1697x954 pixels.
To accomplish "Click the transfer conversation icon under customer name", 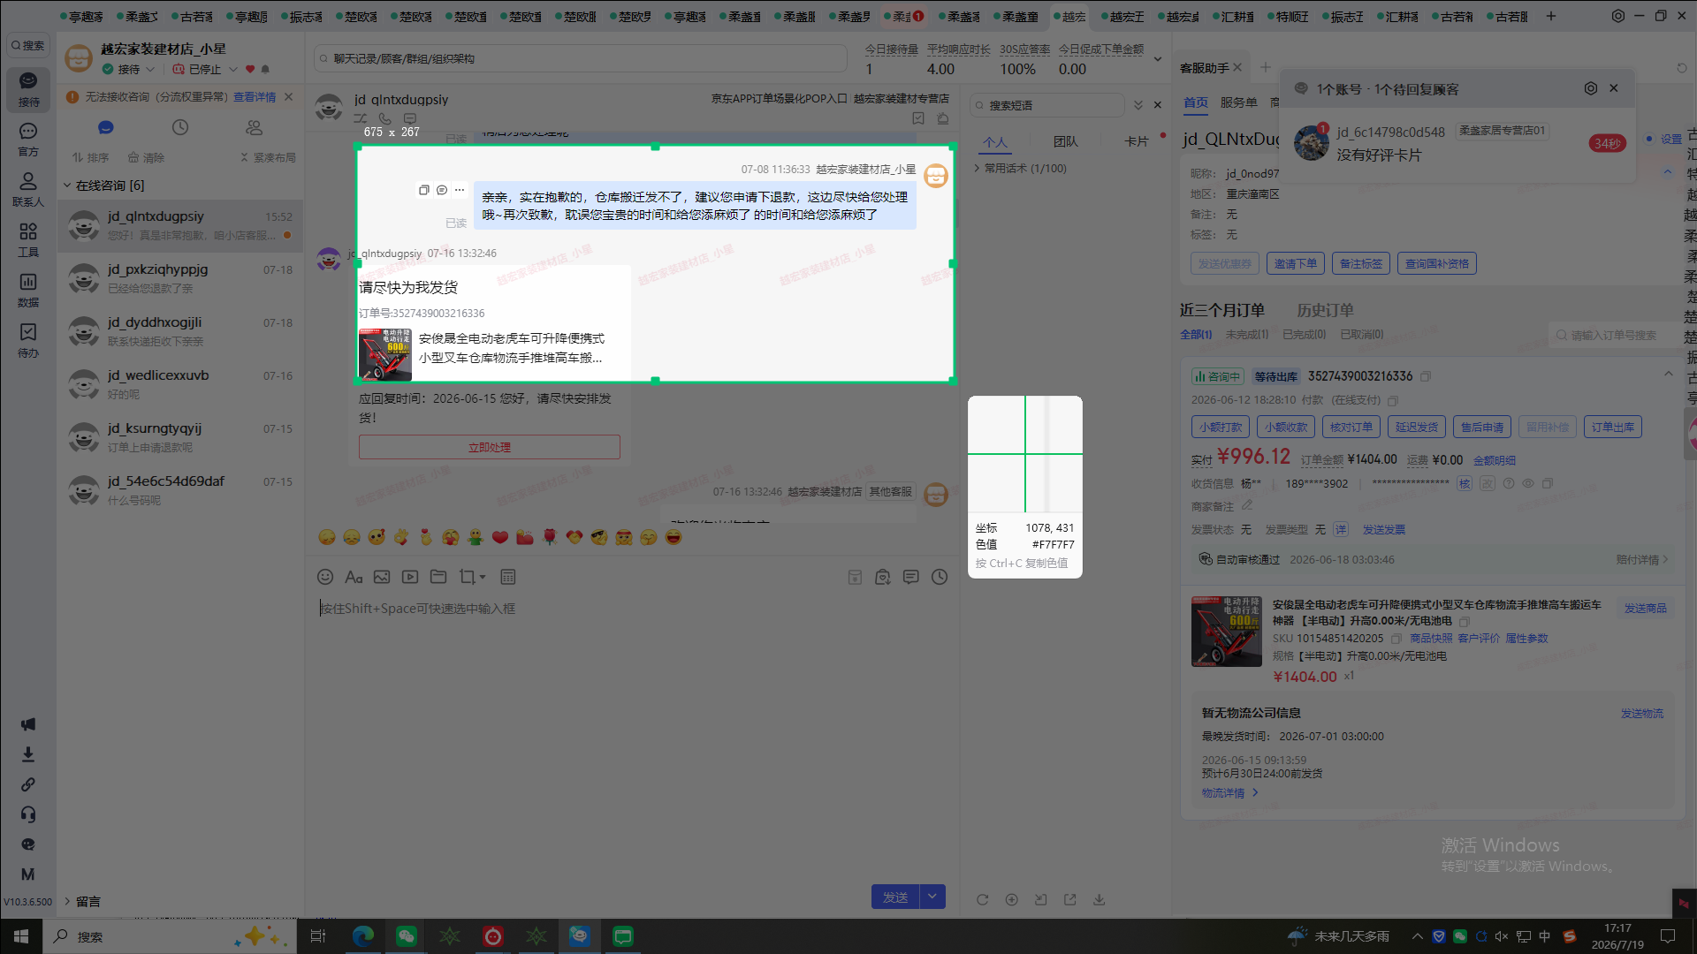I will tap(361, 118).
